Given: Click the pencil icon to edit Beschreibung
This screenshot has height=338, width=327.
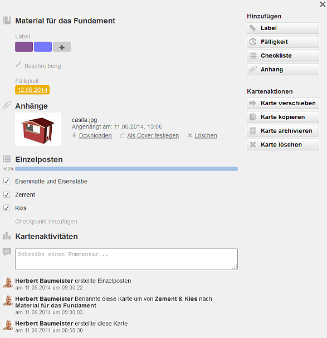Looking at the screenshot, I should pyautogui.click(x=18, y=65).
